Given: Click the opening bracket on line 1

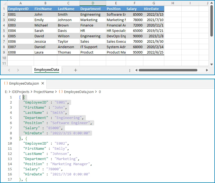Looking at the screenshot, I should pyautogui.click(x=20, y=97).
